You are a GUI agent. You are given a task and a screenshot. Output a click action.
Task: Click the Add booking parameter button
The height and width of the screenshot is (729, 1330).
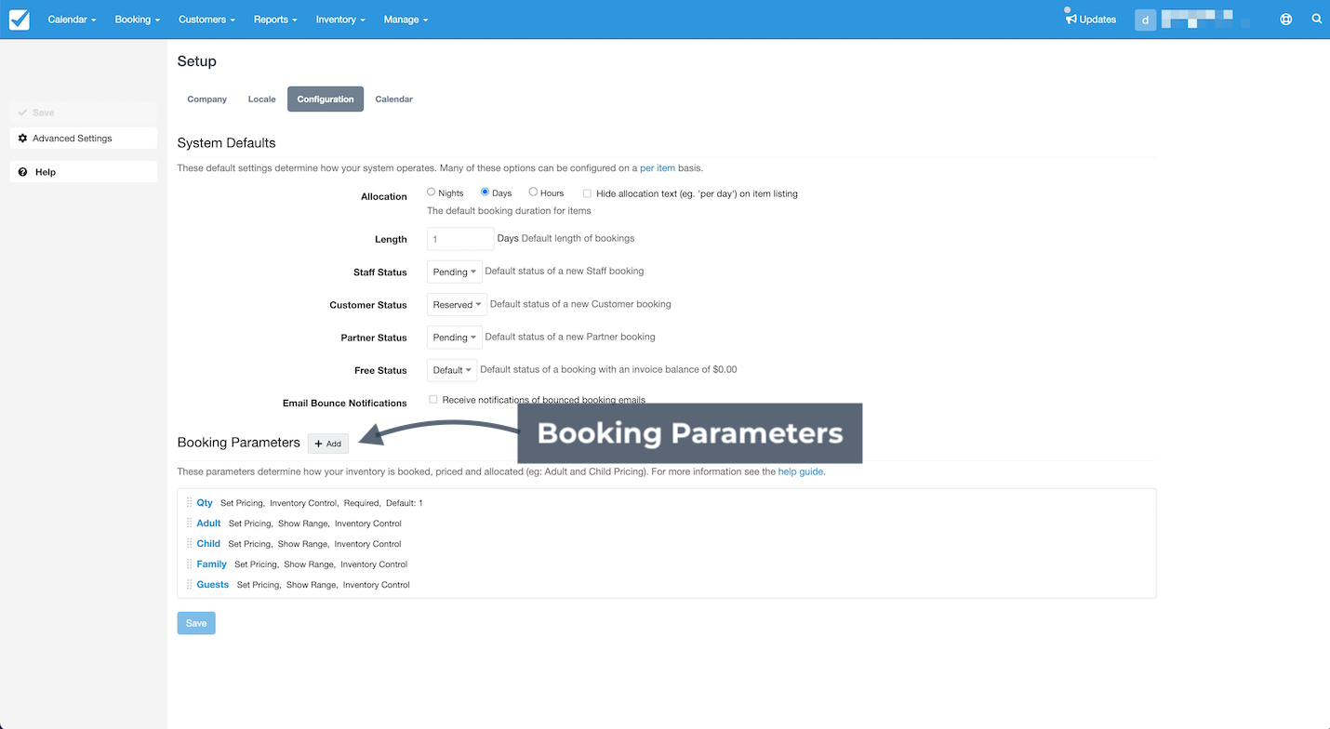328,444
